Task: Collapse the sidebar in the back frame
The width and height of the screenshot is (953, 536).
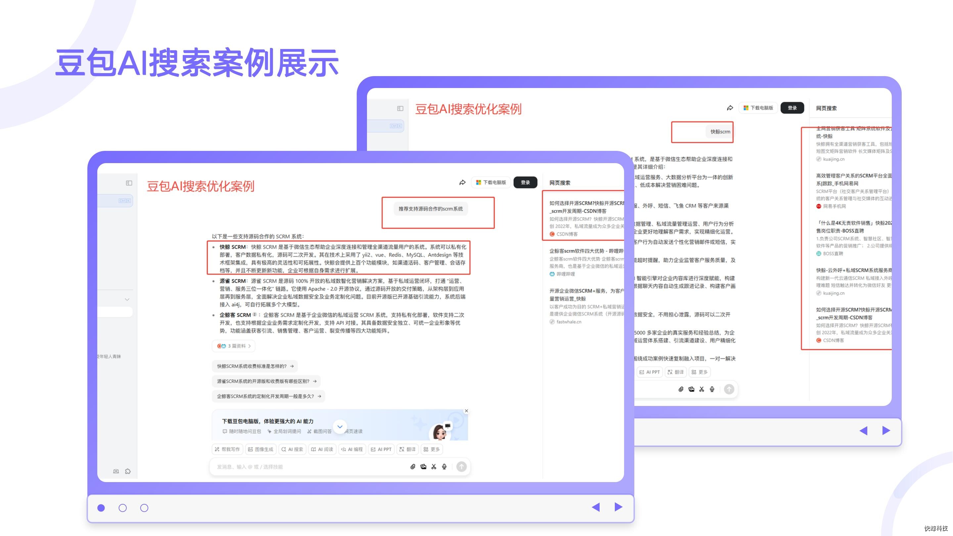Action: click(400, 109)
